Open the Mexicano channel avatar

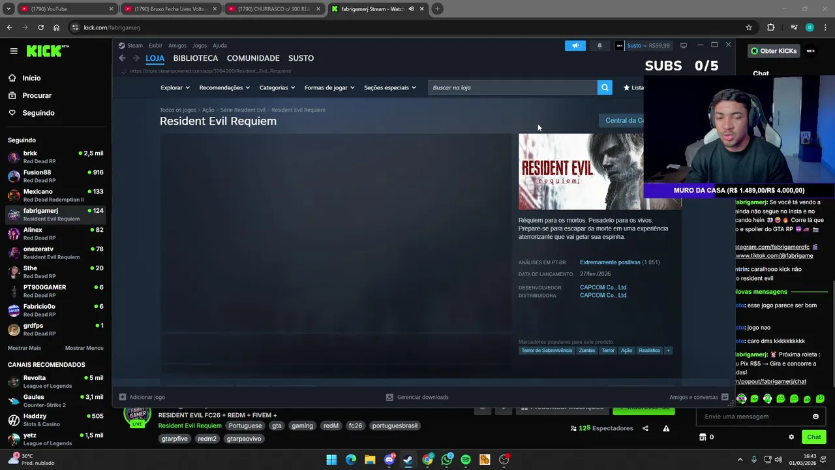tap(14, 195)
